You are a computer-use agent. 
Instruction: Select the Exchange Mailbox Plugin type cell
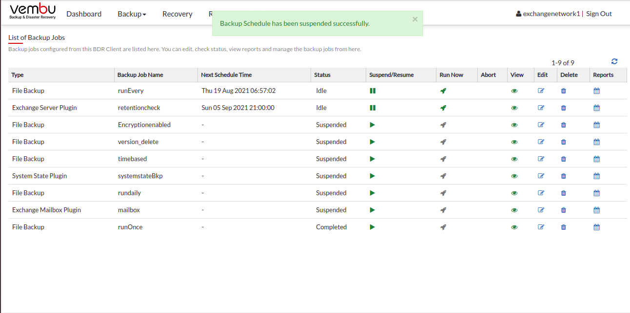[46, 210]
